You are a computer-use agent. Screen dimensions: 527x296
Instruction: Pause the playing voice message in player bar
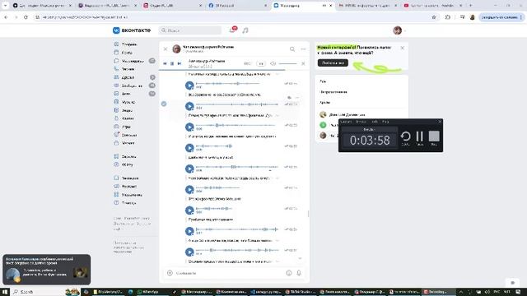coord(172,63)
